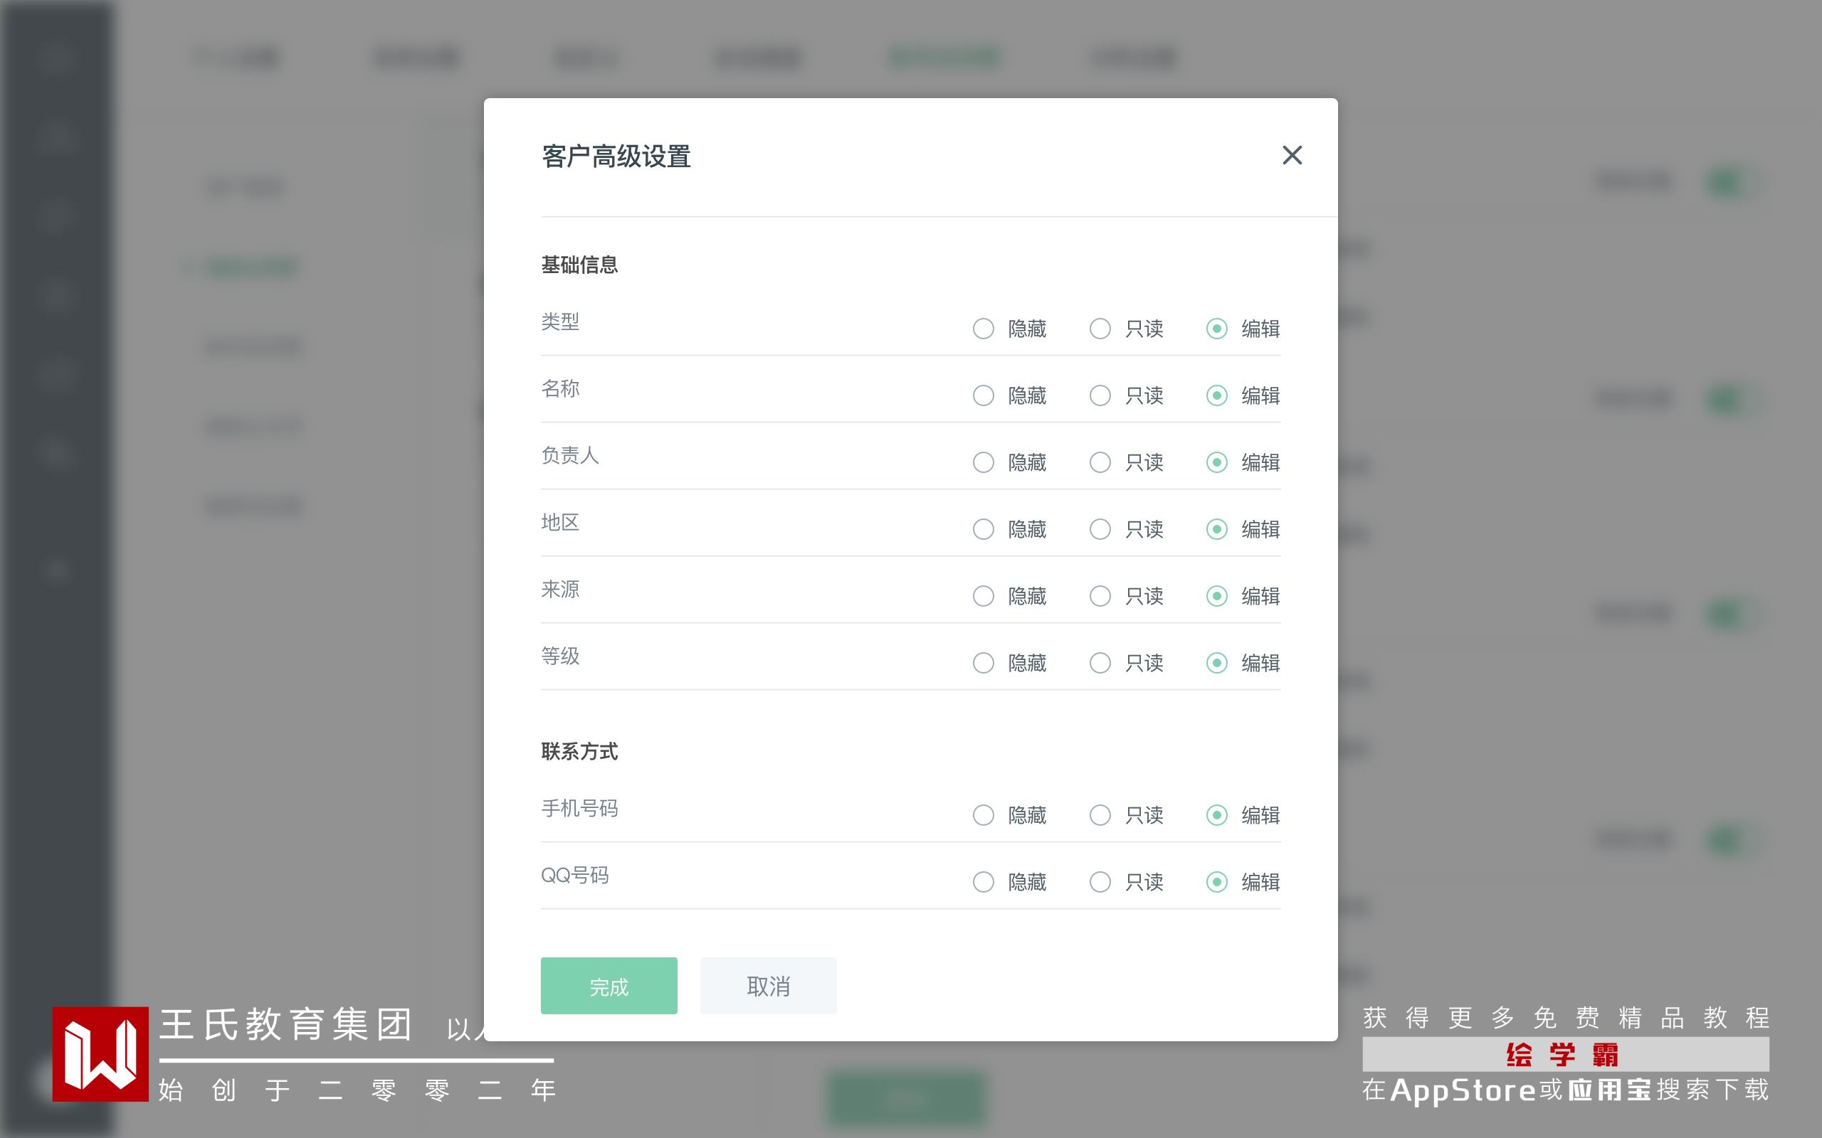The image size is (1822, 1138).
Task: Choose 只读 for QQ号码
Action: [x=1100, y=882]
